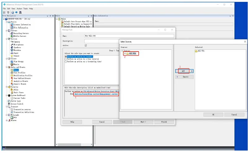Click Cancel in Select Sources dialog
Image resolution: width=249 pixels, height=153 pixels.
[234, 114]
